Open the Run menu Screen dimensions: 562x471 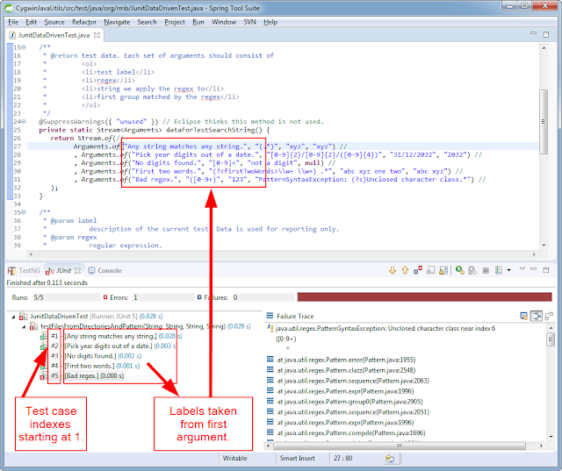(x=198, y=22)
